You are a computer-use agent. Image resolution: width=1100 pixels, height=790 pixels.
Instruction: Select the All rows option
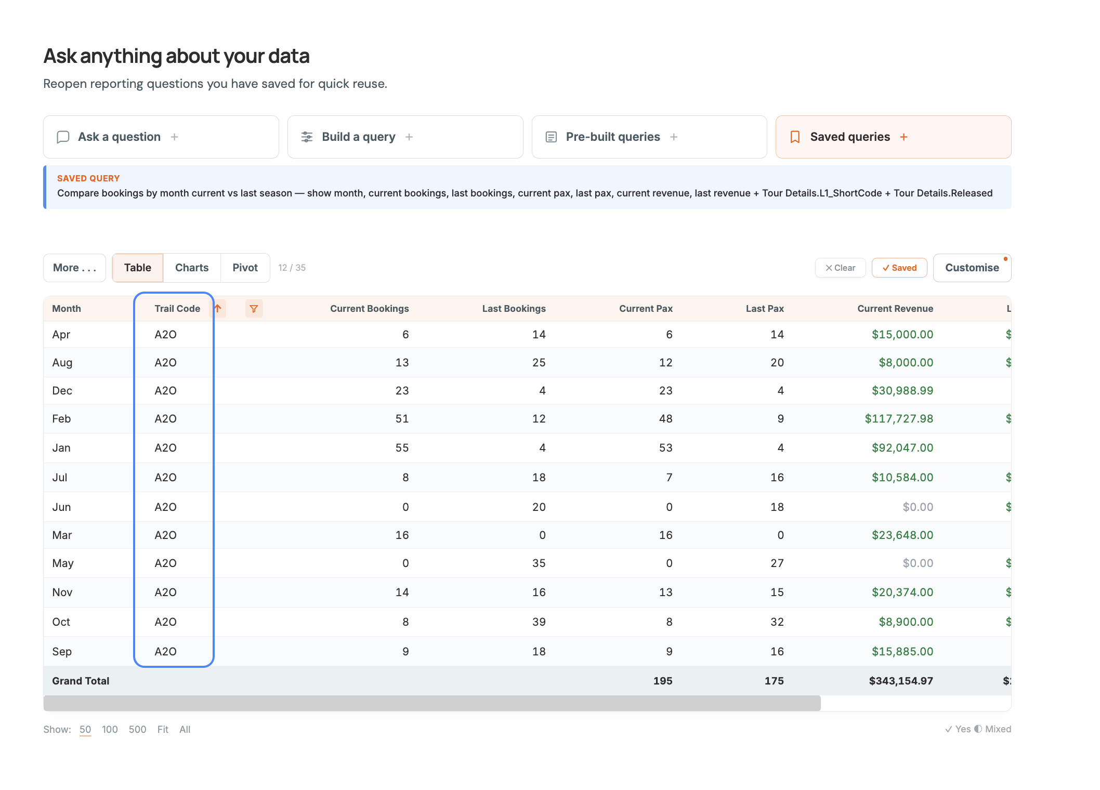pos(185,729)
